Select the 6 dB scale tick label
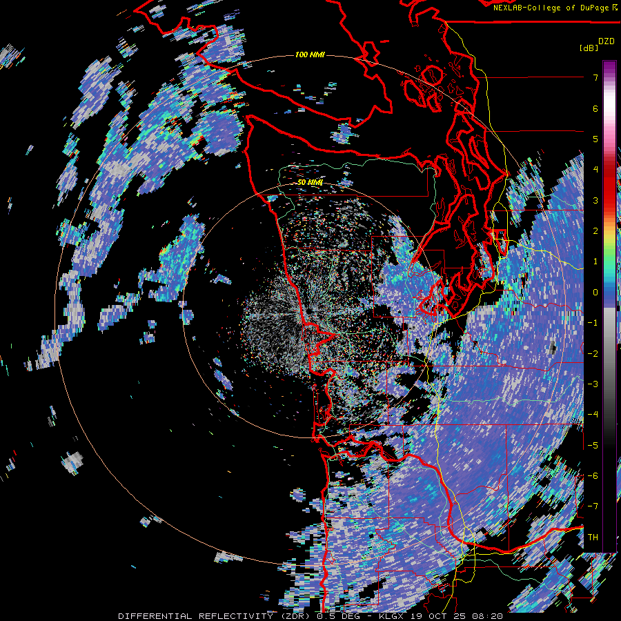Screen dimensions: 621x621 (x=595, y=108)
